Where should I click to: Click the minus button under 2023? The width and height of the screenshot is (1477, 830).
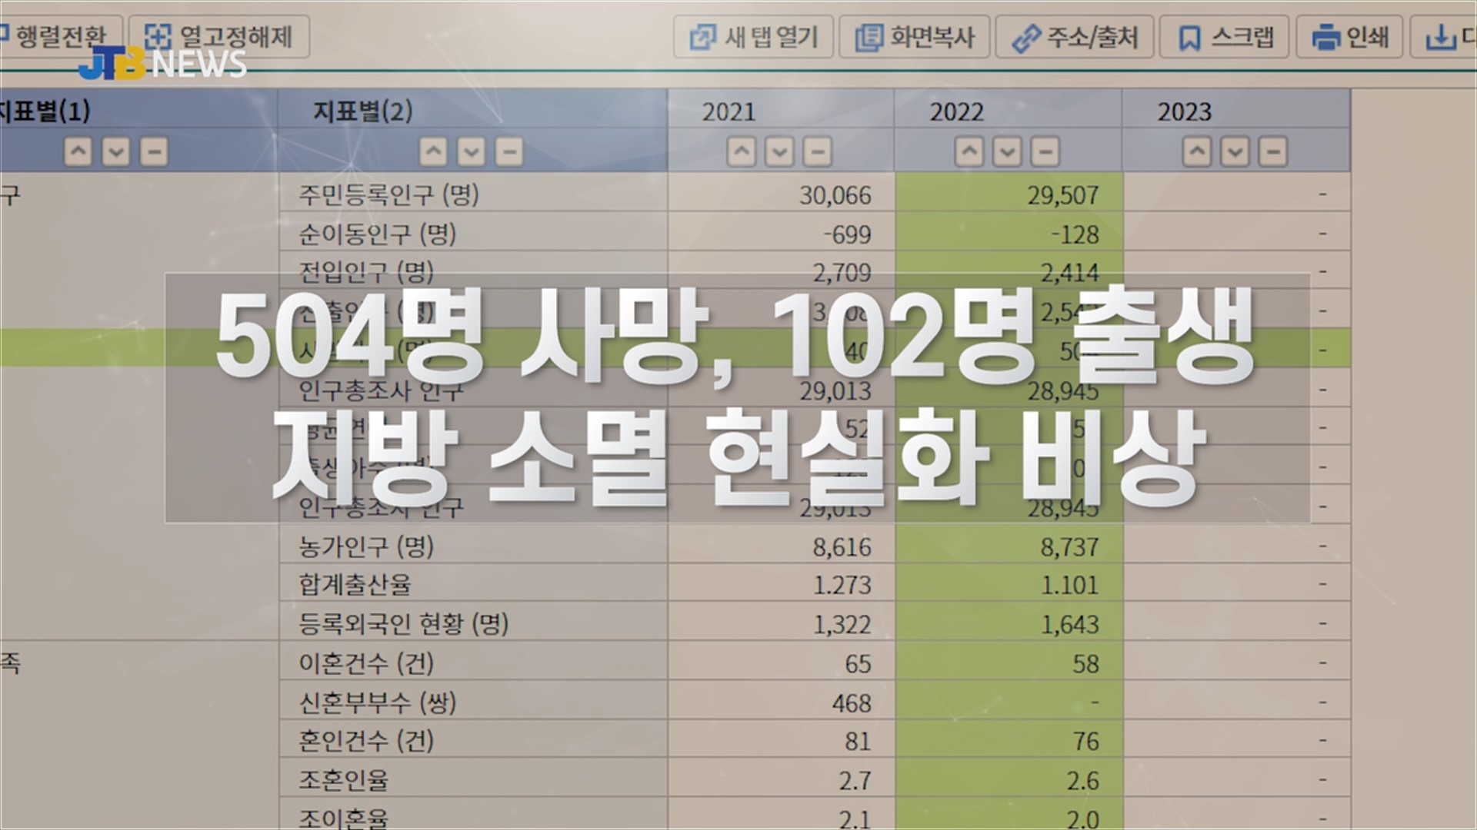click(1273, 151)
